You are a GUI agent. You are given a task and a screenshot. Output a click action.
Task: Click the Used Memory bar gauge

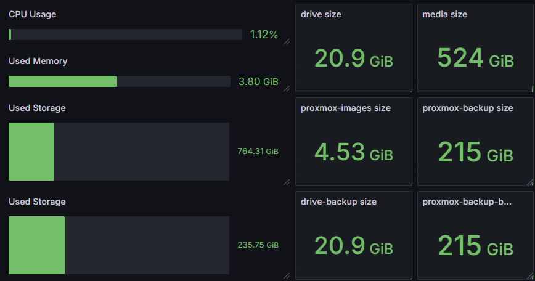120,81
